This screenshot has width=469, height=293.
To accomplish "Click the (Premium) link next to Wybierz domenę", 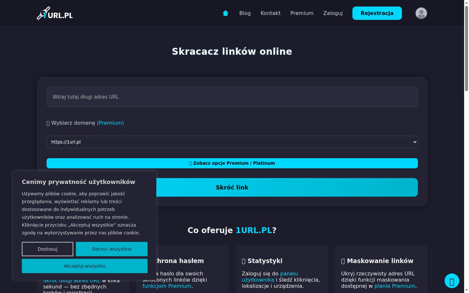I will click(x=110, y=123).
